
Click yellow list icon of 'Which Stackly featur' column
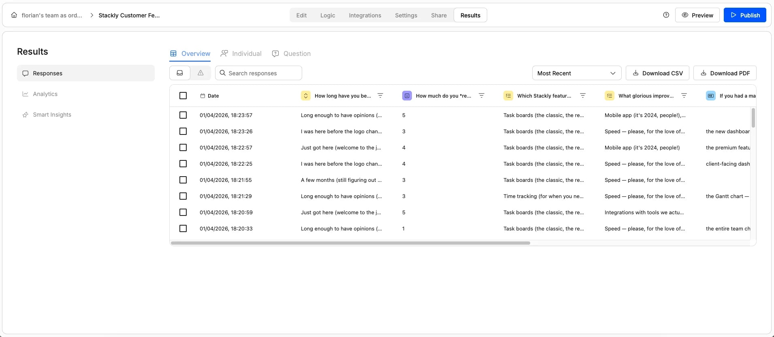tap(508, 96)
